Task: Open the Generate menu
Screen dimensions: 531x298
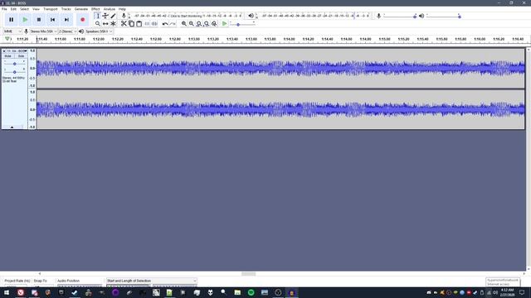Action: [x=81, y=9]
